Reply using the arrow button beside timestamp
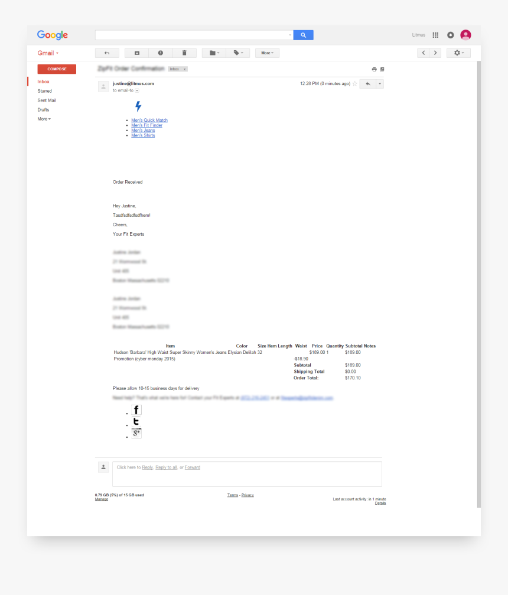 pyautogui.click(x=367, y=84)
